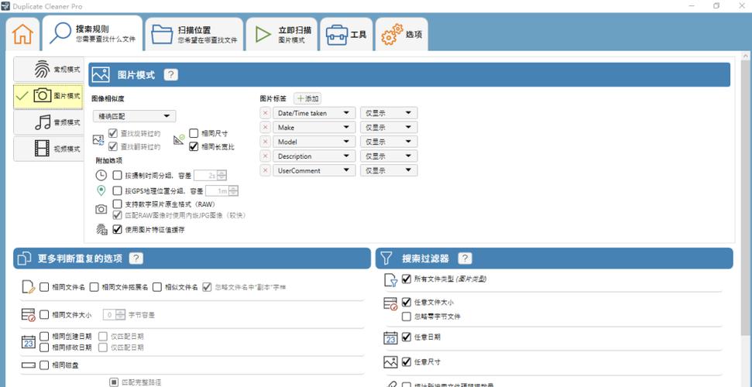Open the Description tag dropdown
The height and width of the screenshot is (387, 752).
tap(314, 156)
